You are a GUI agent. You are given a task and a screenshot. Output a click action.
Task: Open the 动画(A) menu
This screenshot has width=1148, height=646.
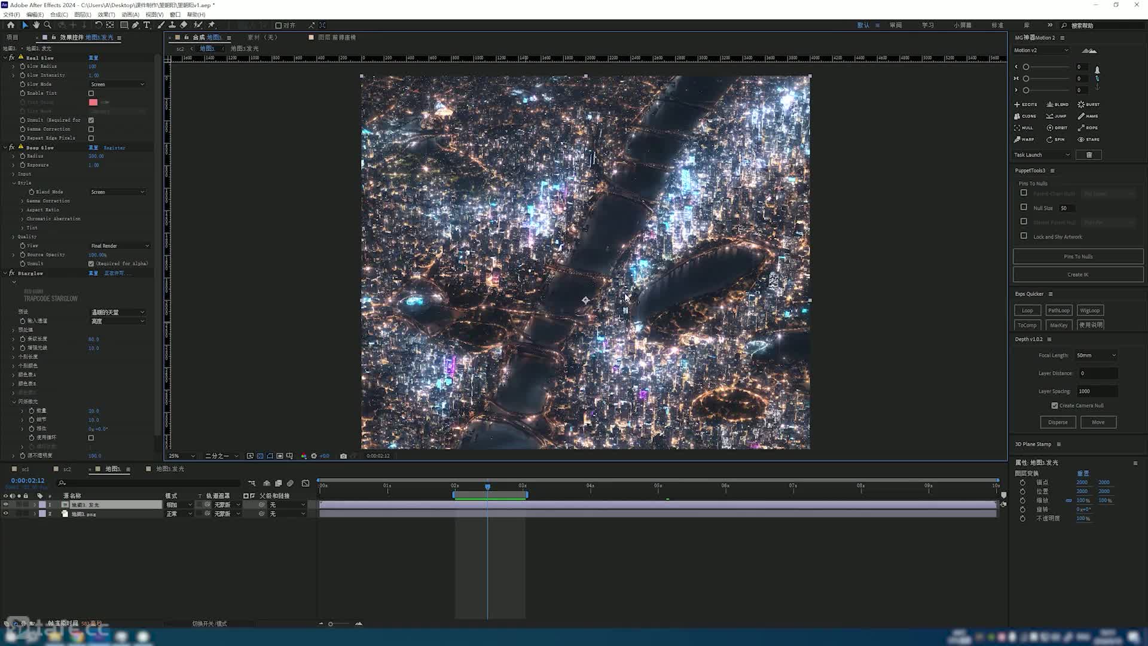click(x=130, y=14)
